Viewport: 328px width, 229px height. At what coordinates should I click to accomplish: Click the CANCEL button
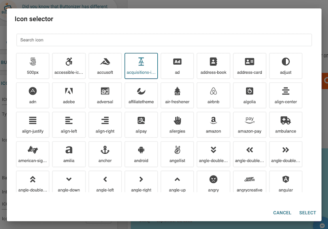[282, 212]
